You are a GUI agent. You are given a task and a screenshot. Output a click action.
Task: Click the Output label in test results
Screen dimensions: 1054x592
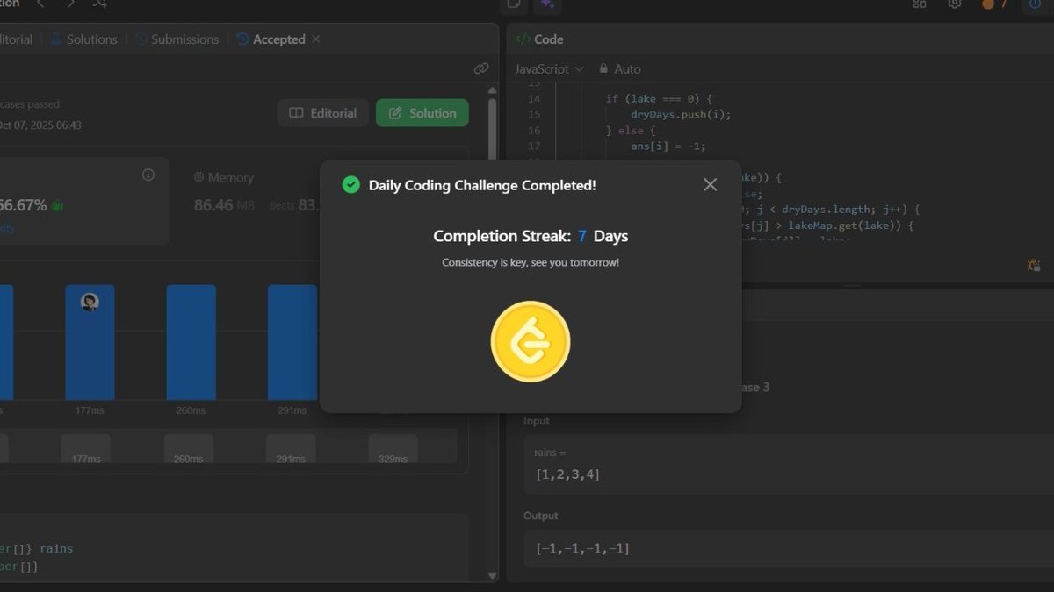pyautogui.click(x=541, y=516)
